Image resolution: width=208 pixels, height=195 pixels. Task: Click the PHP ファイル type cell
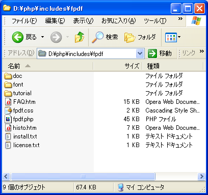[161, 119]
